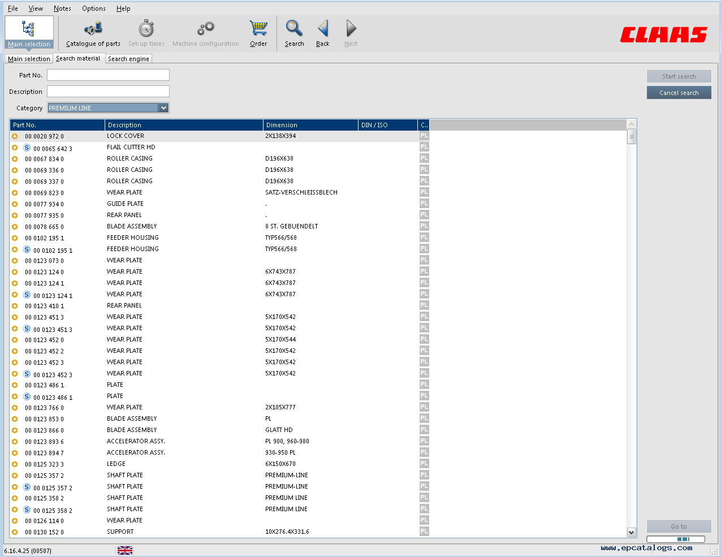
Task: Click the S icon beside 00 0123 124 1
Action: click(x=27, y=295)
